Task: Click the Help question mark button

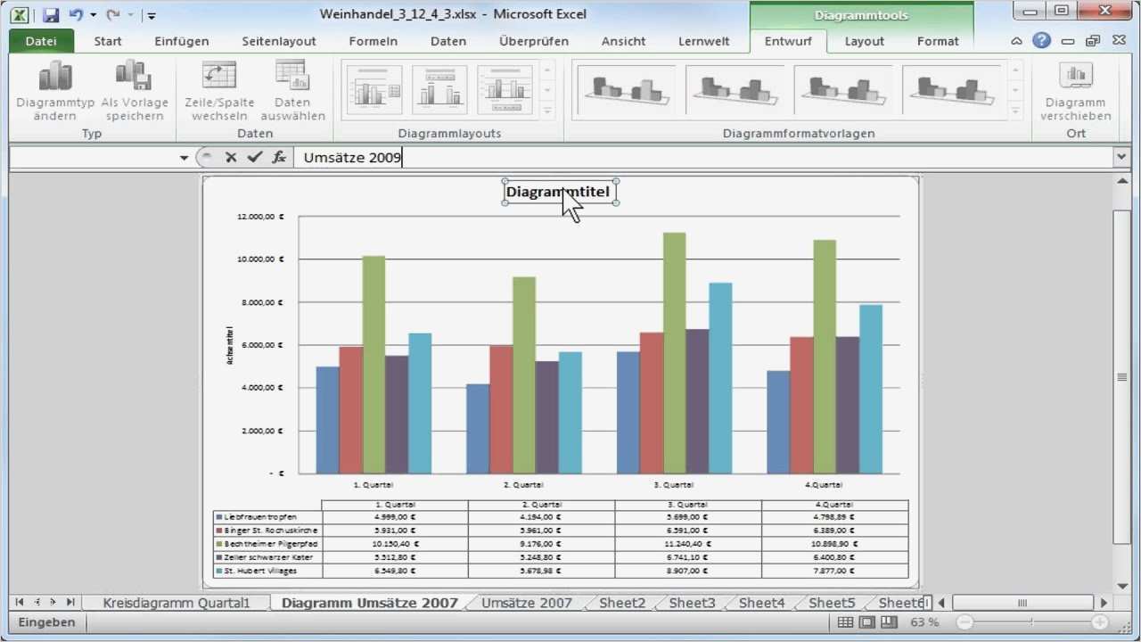Action: point(1042,40)
